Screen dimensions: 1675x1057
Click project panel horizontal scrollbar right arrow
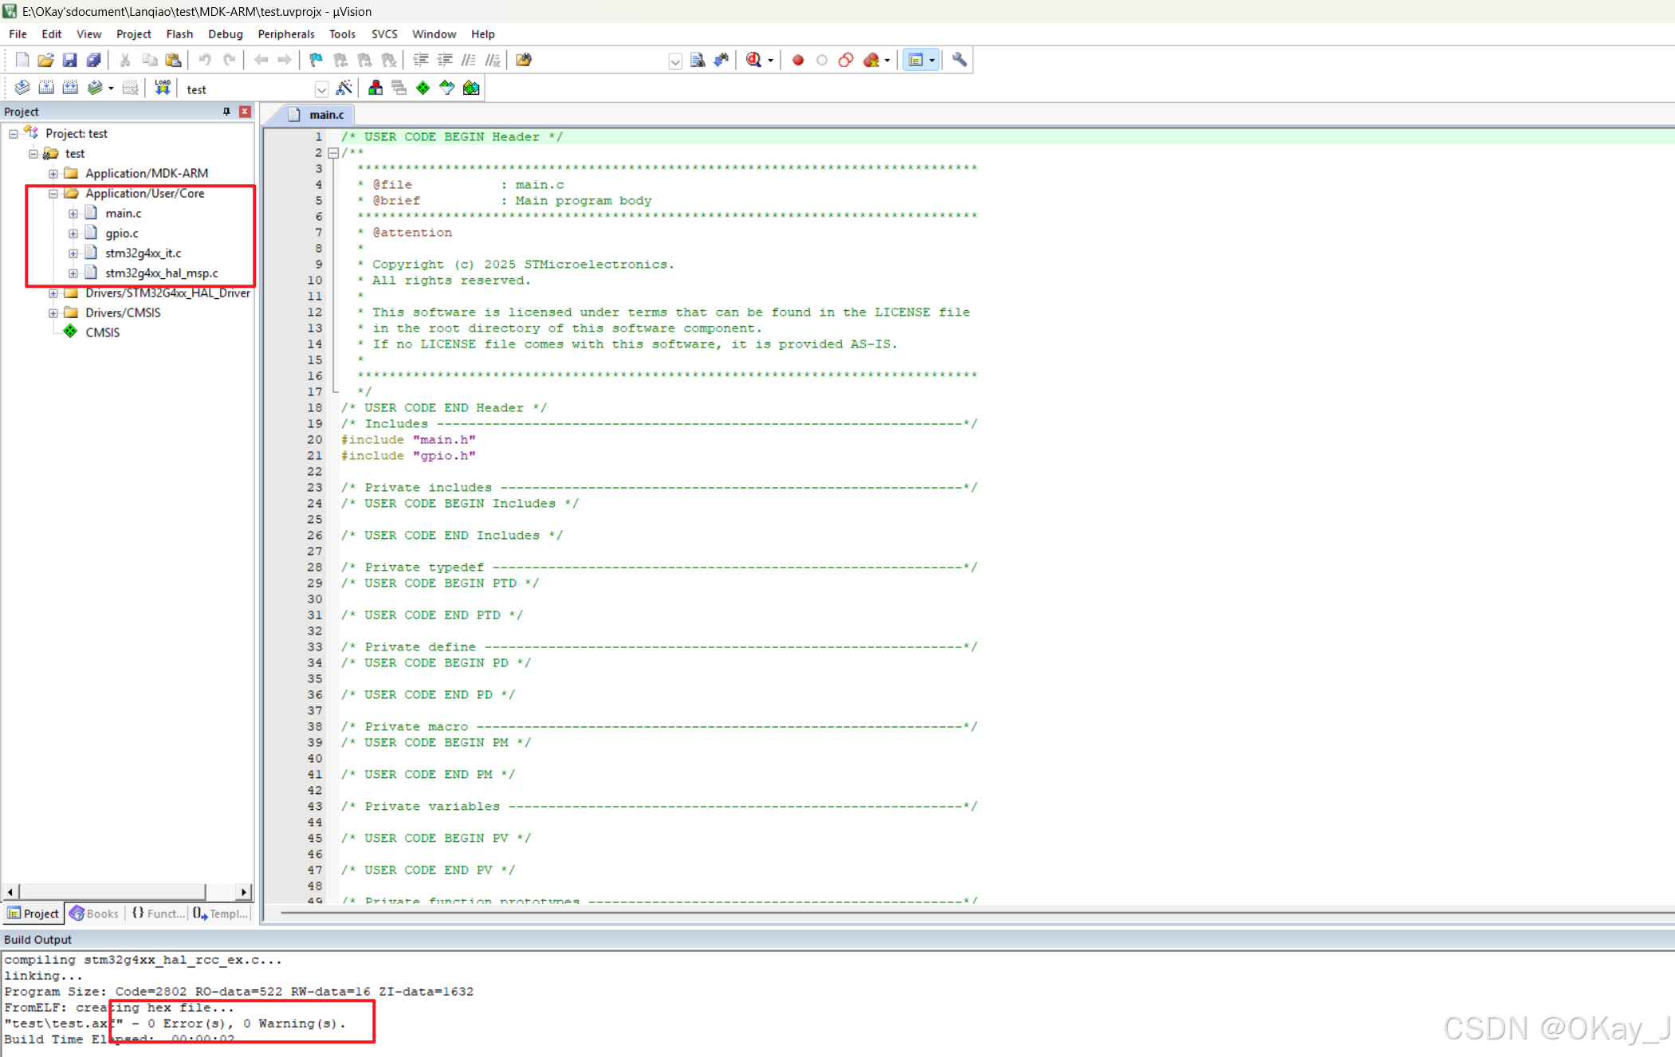244,892
